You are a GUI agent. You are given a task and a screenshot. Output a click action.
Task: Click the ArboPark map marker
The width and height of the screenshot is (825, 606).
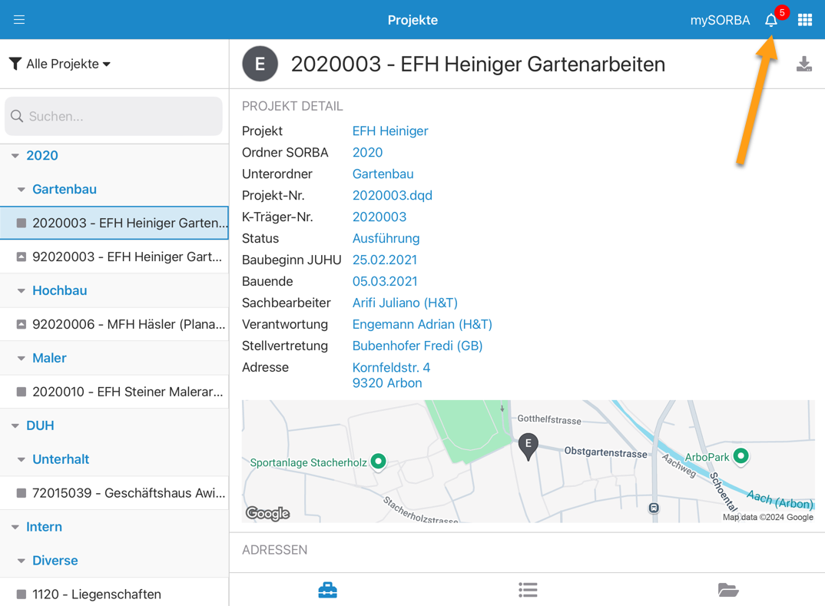tap(741, 455)
